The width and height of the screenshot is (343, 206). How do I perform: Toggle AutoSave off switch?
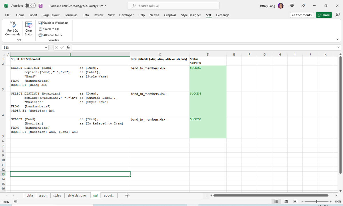tap(30, 6)
